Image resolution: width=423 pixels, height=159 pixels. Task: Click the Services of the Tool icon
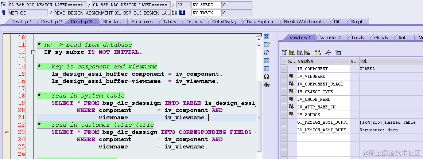click(x=267, y=85)
